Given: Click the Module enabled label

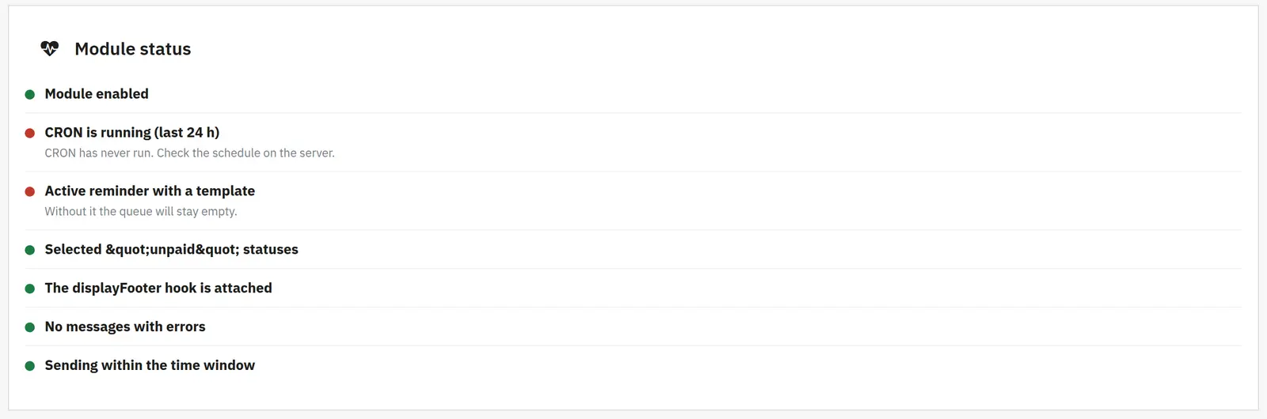Looking at the screenshot, I should click(97, 94).
